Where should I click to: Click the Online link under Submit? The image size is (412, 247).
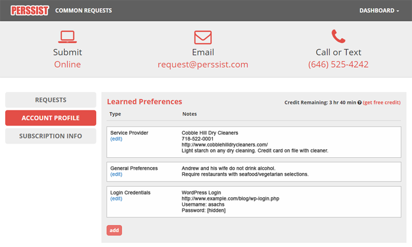click(68, 64)
